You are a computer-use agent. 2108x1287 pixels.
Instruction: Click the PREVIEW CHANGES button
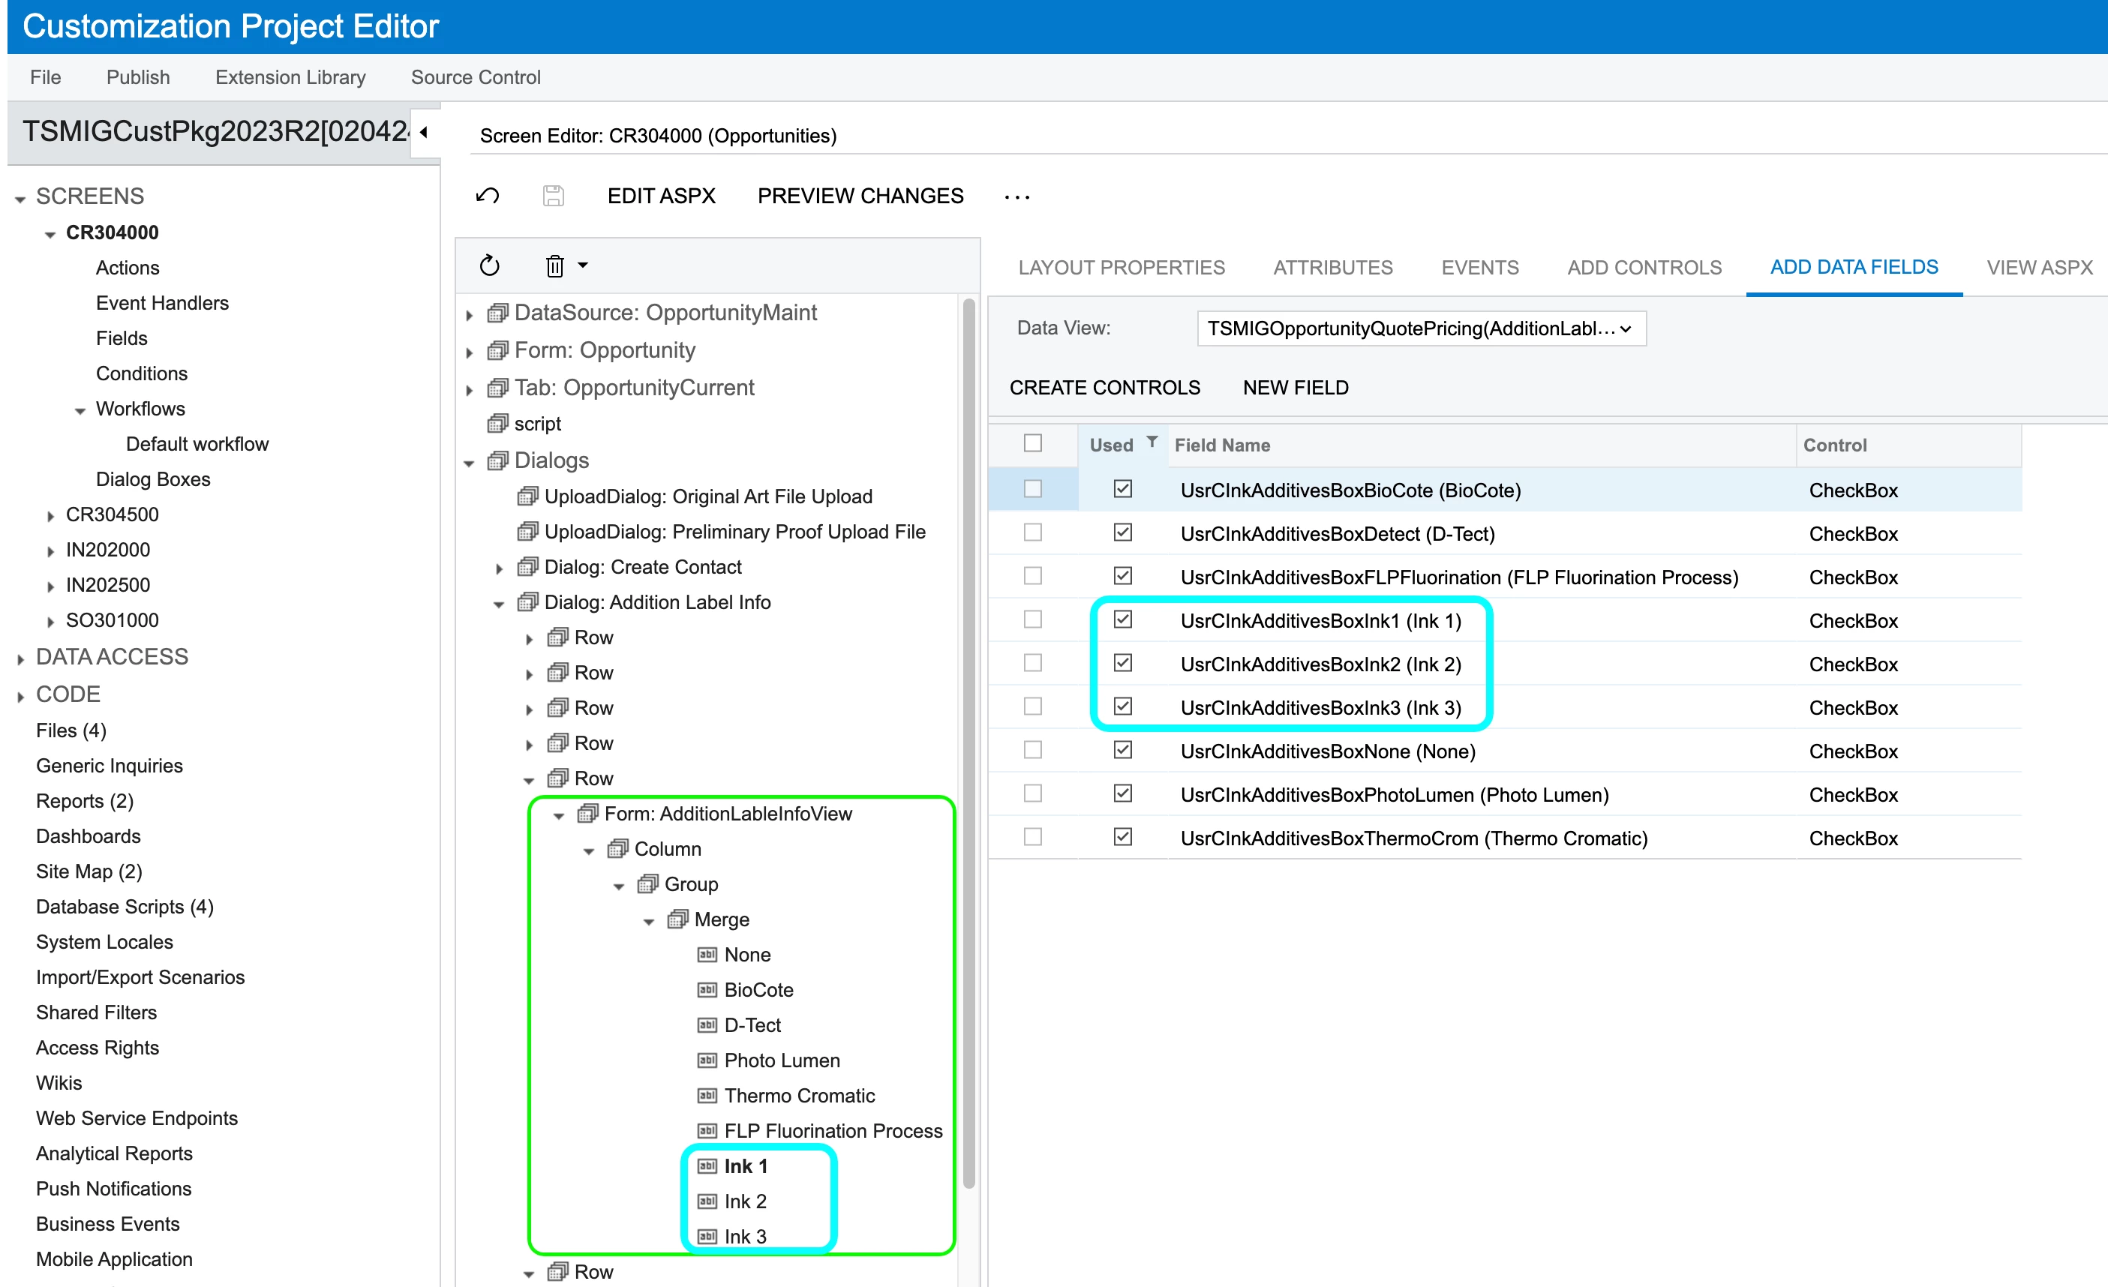860,196
